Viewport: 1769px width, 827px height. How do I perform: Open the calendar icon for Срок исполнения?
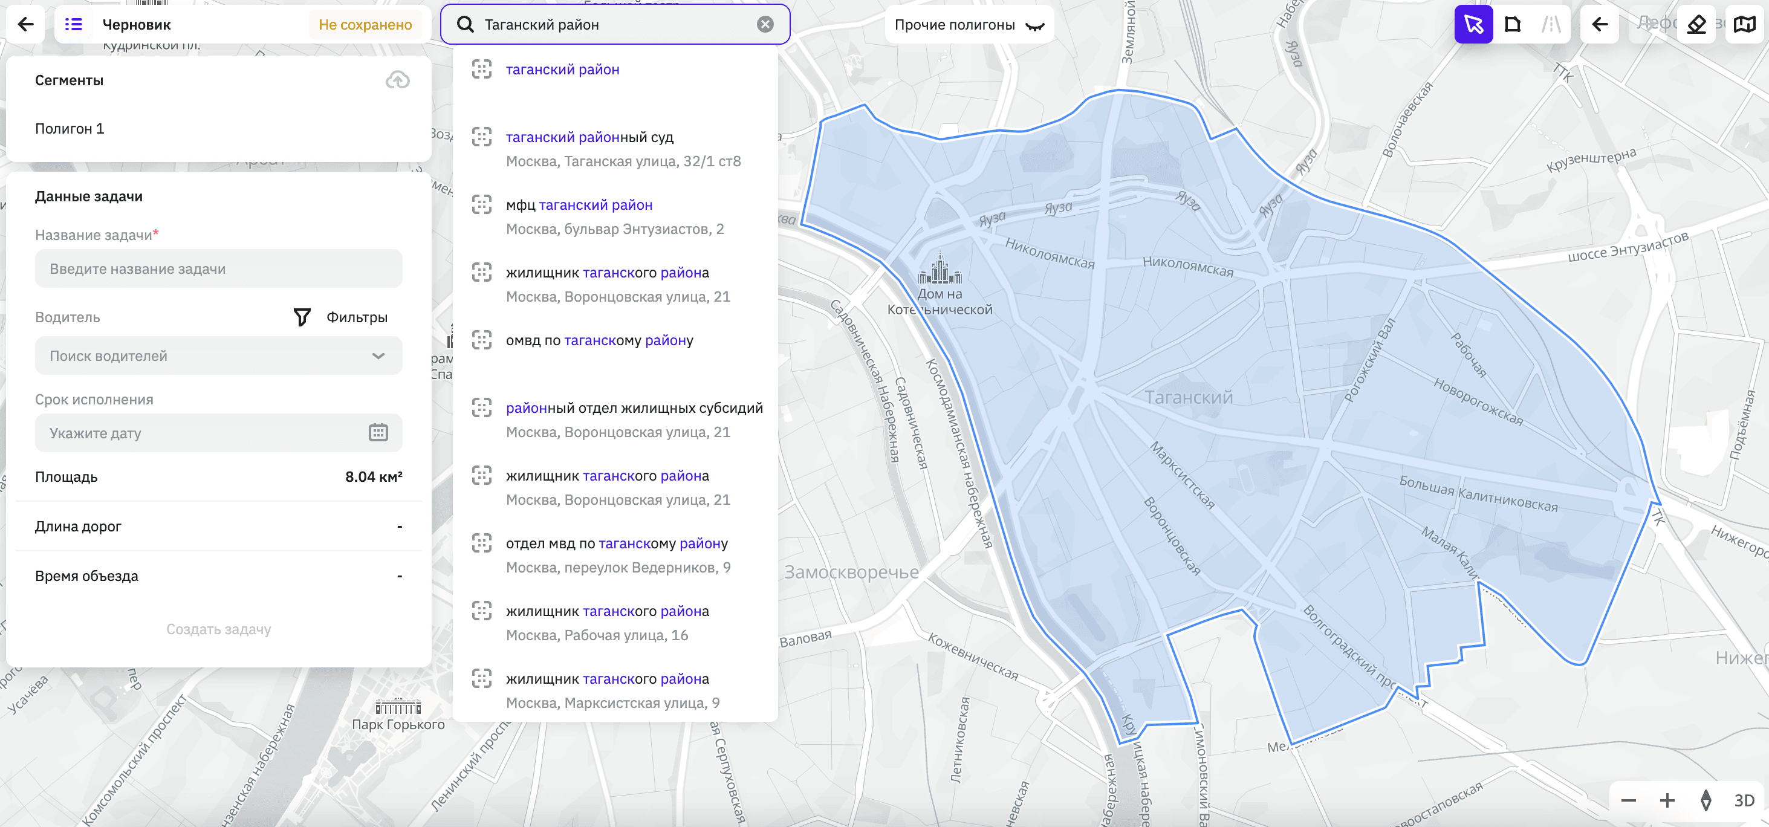(378, 433)
